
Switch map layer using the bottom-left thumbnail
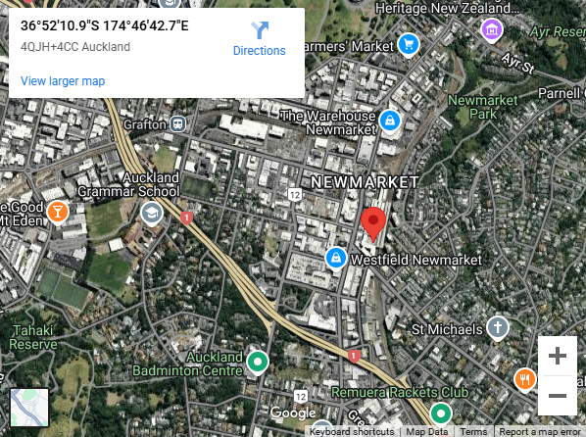(29, 407)
